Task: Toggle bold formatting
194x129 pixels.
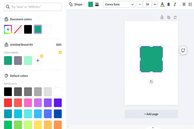Action: tap(169, 5)
